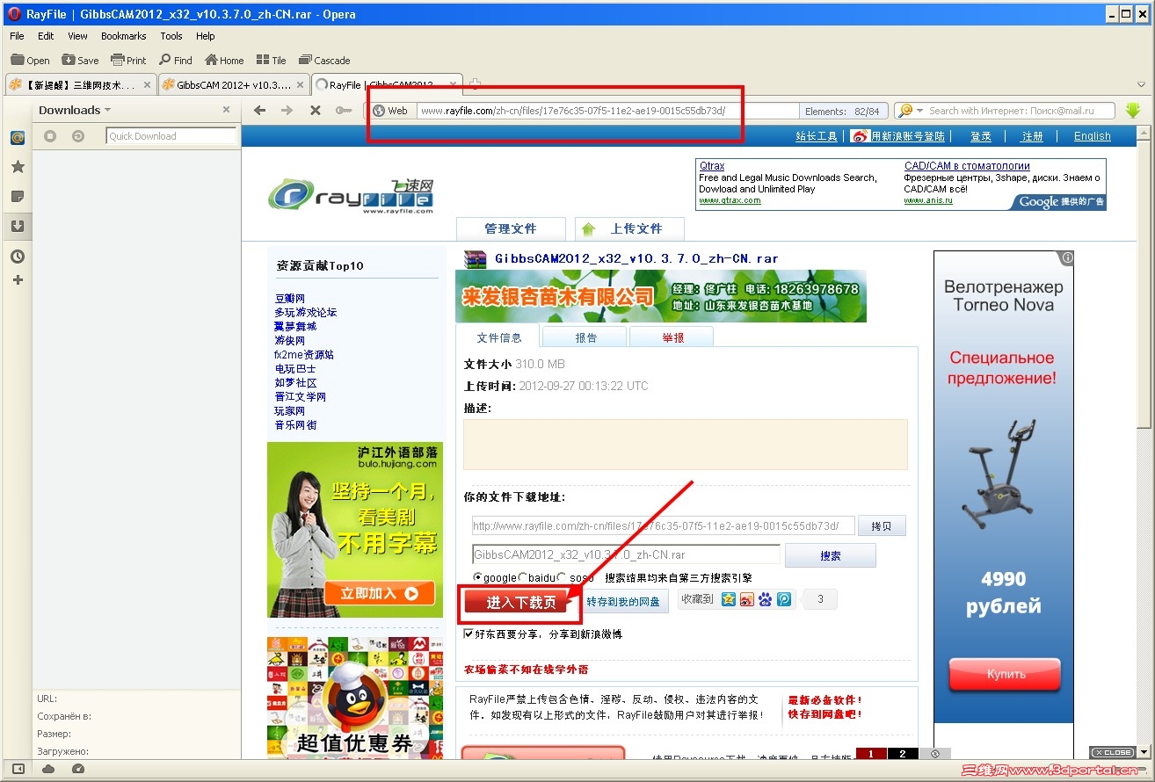Click the 转存到我的网盘 button
This screenshot has width=1155, height=782.
(625, 601)
